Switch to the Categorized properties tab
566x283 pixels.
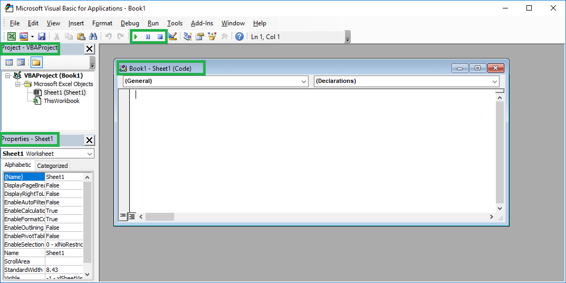[x=52, y=166]
